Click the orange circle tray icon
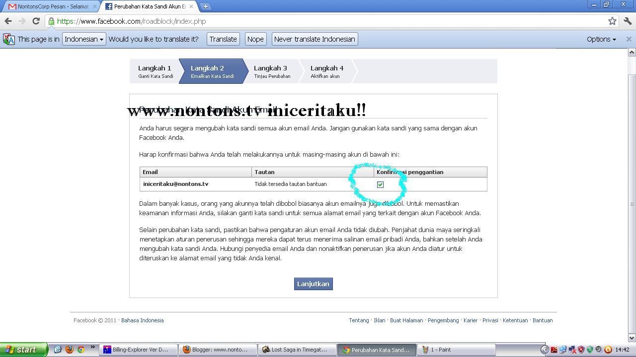This screenshot has width=636, height=357. click(x=608, y=350)
